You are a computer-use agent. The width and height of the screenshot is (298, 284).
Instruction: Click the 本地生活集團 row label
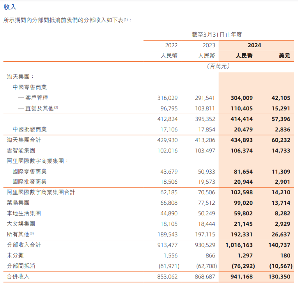pyautogui.click(x=24, y=213)
